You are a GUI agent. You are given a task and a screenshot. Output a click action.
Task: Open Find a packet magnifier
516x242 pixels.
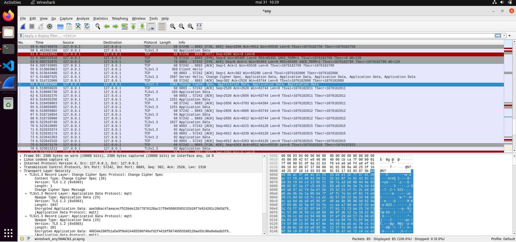(98, 26)
